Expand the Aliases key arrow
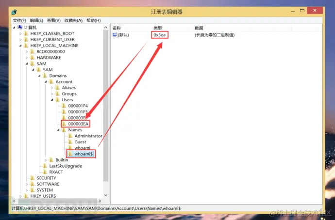The height and width of the screenshot is (220, 335). point(52,88)
